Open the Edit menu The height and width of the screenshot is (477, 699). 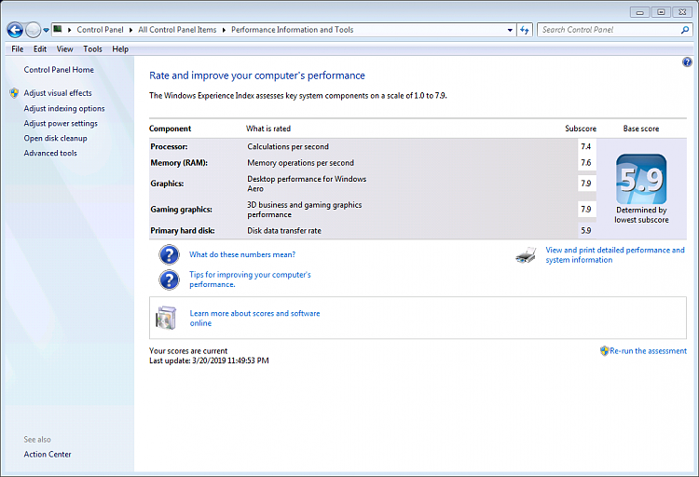(x=40, y=49)
